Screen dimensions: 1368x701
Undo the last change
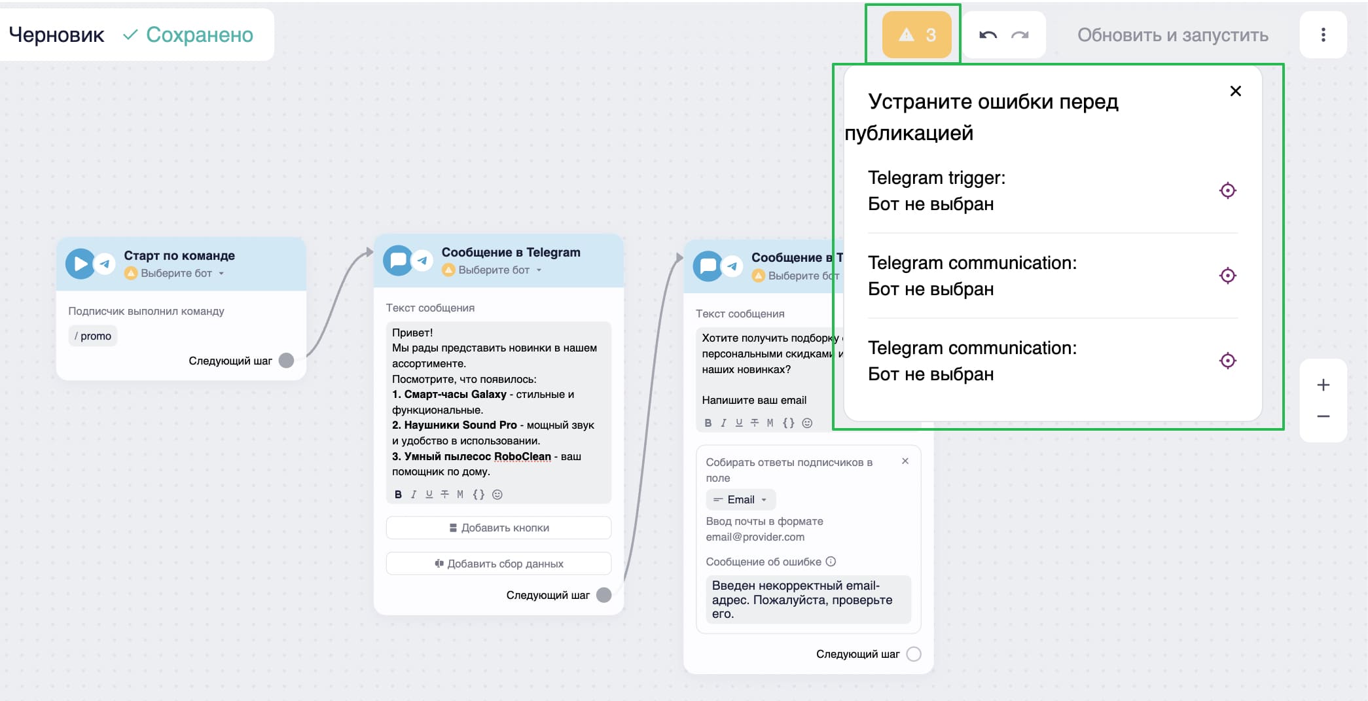pyautogui.click(x=988, y=35)
